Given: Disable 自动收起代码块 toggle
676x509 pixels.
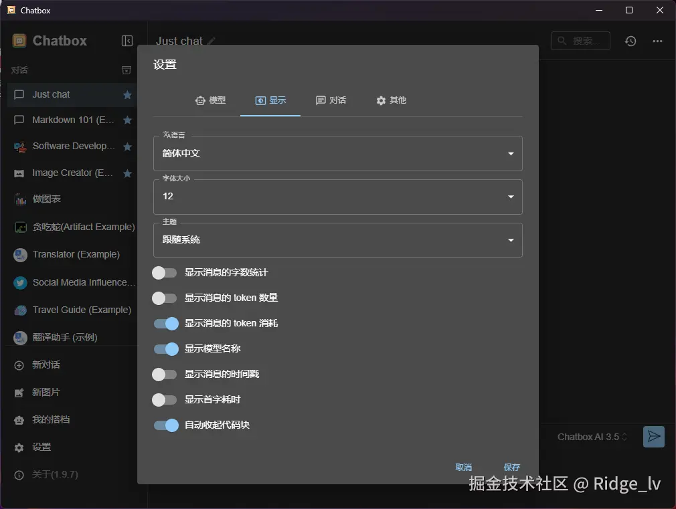Looking at the screenshot, I should pos(166,425).
